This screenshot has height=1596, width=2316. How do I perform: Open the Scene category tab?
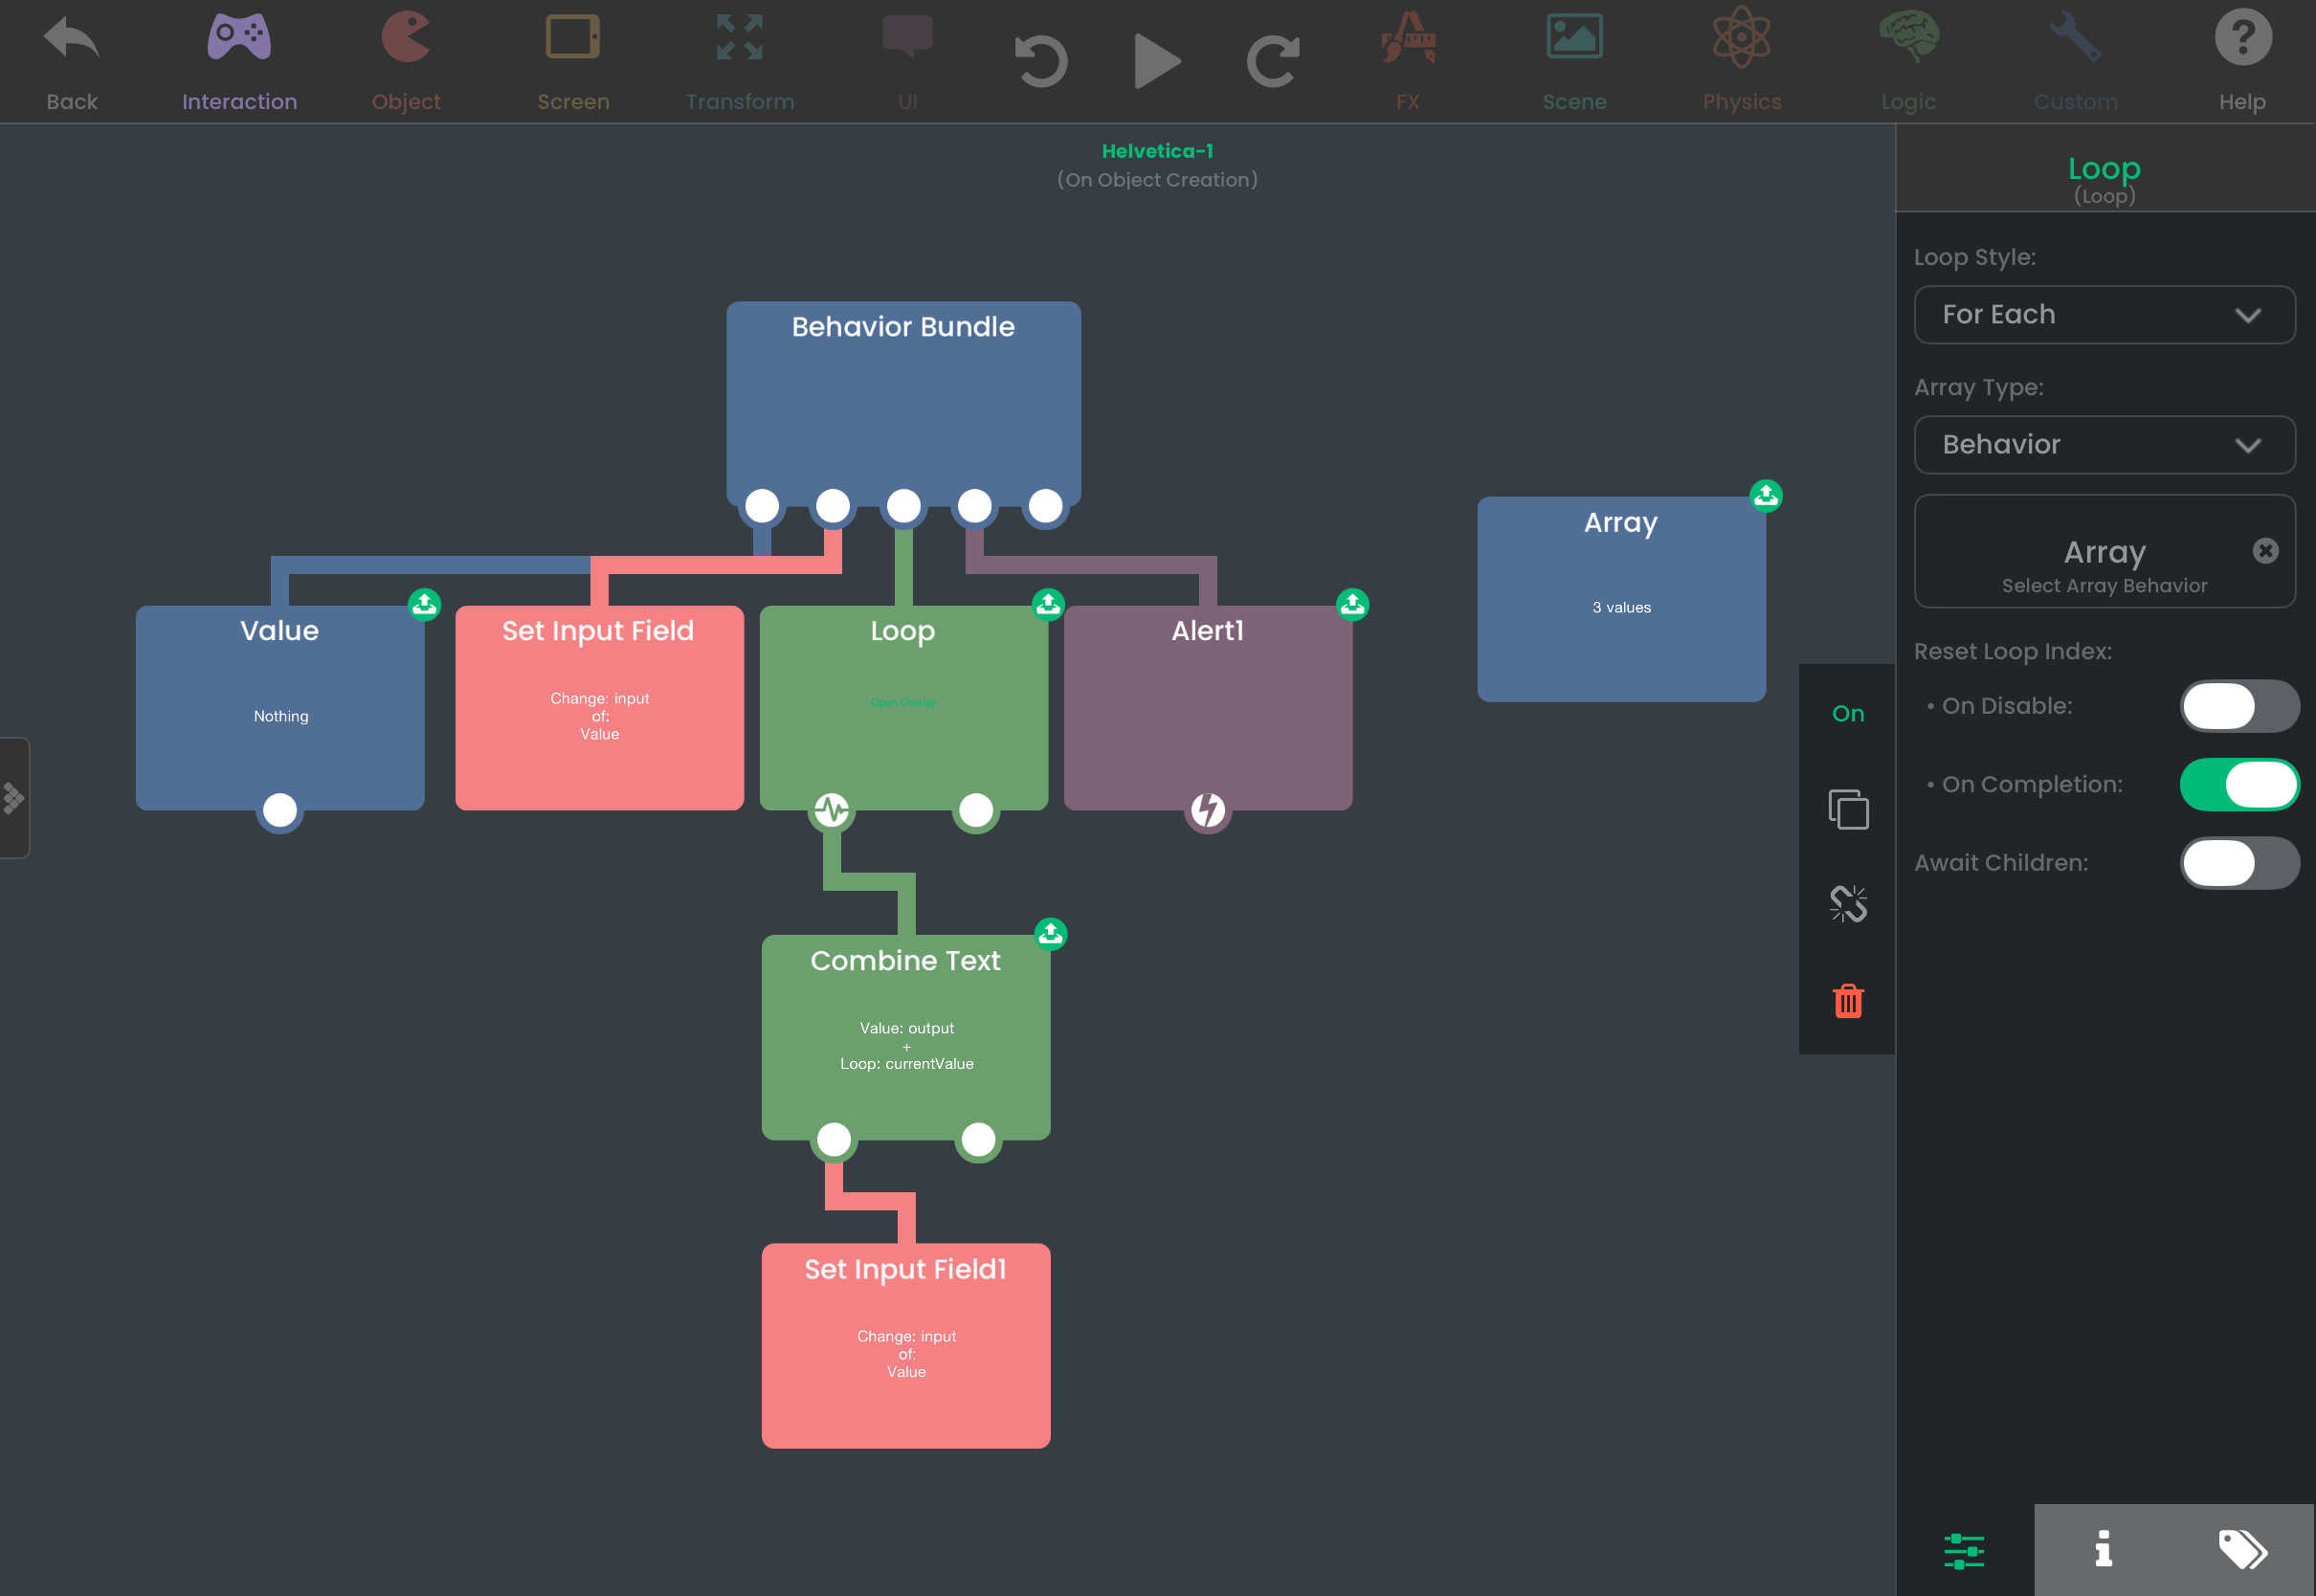click(x=1574, y=62)
